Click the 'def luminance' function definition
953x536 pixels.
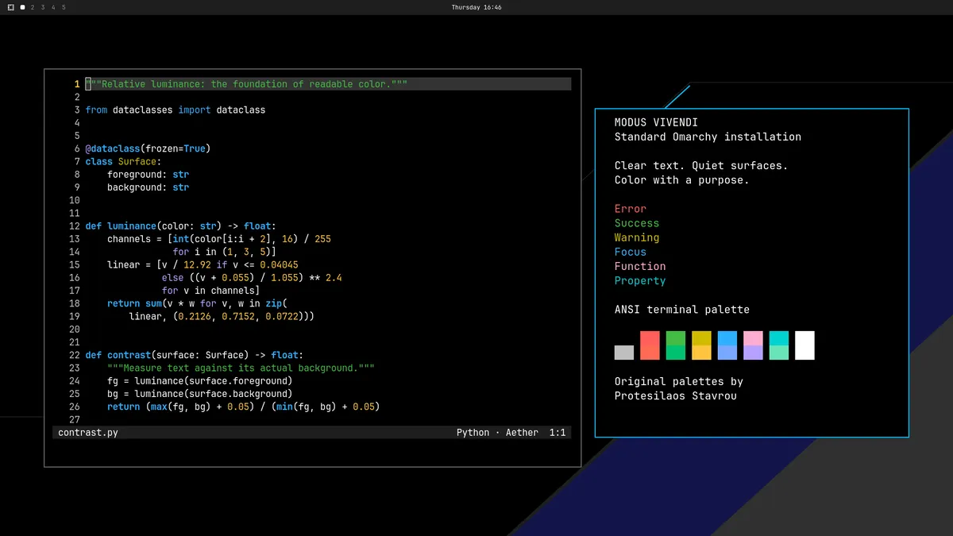180,226
